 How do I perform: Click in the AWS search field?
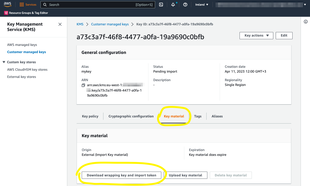98,5
